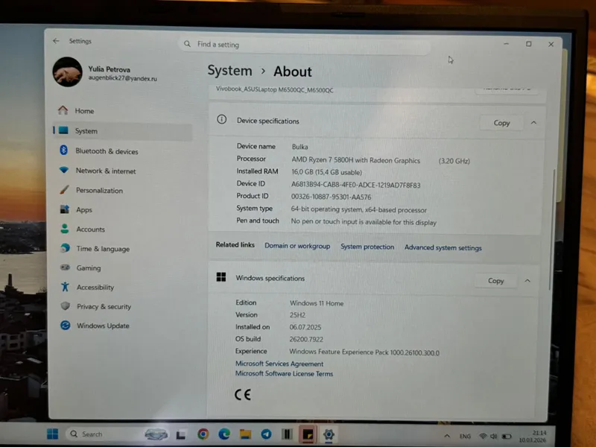The image size is (596, 447).
Task: Click the 16,0 GB installed RAM value
Action: [x=326, y=172]
